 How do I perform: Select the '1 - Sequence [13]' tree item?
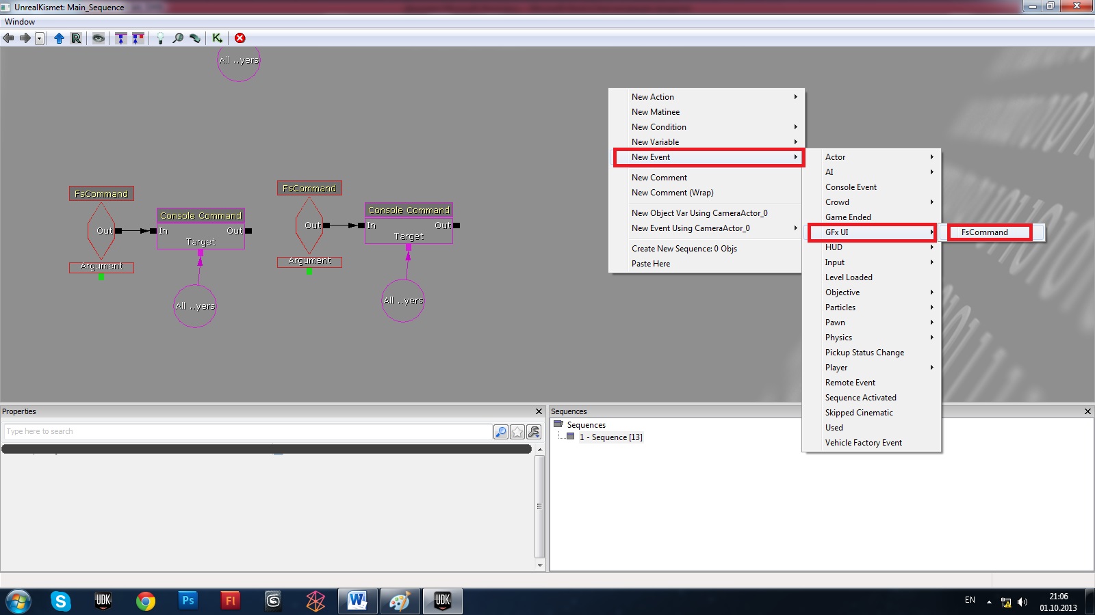[610, 437]
